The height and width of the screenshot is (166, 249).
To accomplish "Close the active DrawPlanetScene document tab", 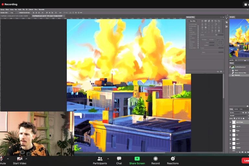I will click(64, 16).
